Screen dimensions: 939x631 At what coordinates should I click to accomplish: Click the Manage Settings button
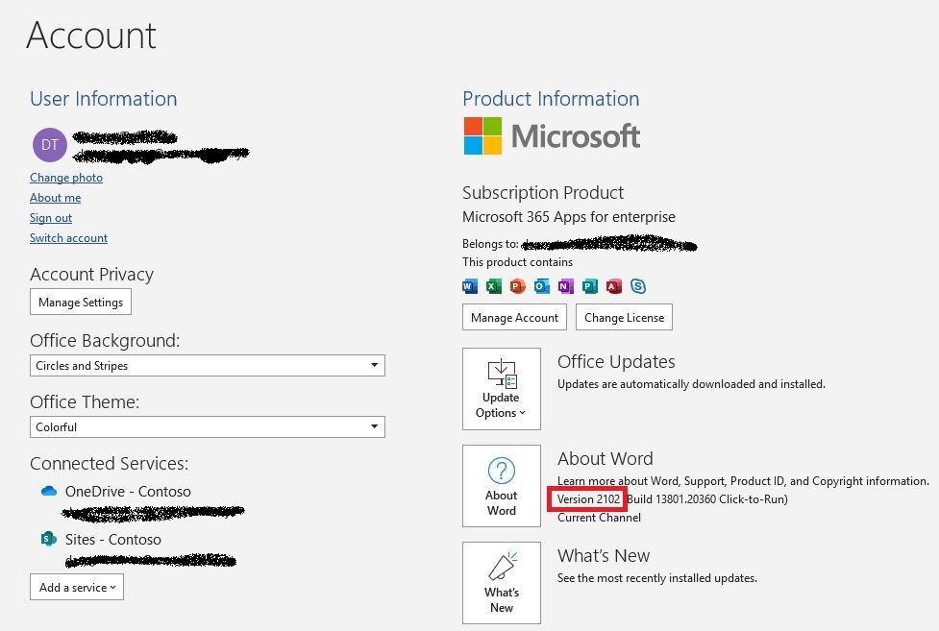(x=81, y=302)
